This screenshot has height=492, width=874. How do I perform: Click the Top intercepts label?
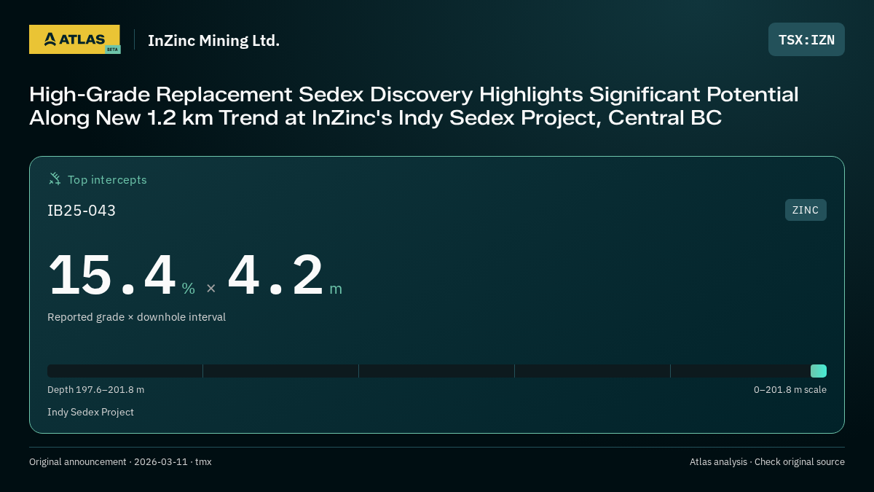coord(107,179)
